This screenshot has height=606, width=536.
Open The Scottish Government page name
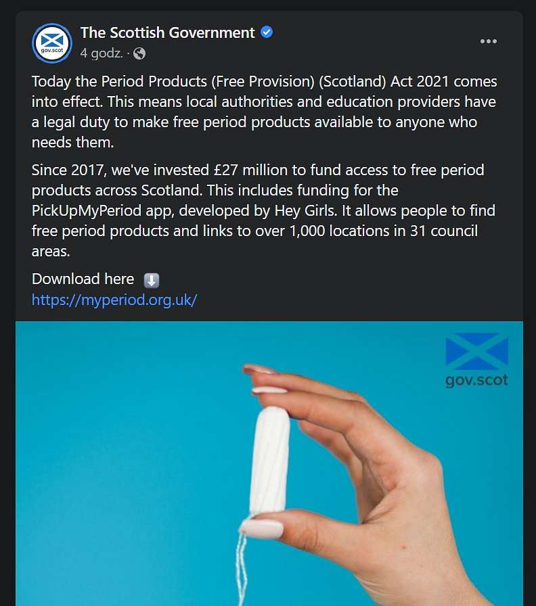pos(167,32)
